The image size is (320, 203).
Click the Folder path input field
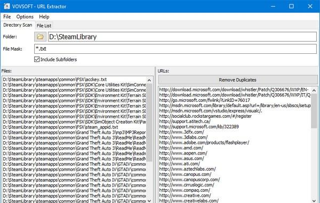(182, 37)
